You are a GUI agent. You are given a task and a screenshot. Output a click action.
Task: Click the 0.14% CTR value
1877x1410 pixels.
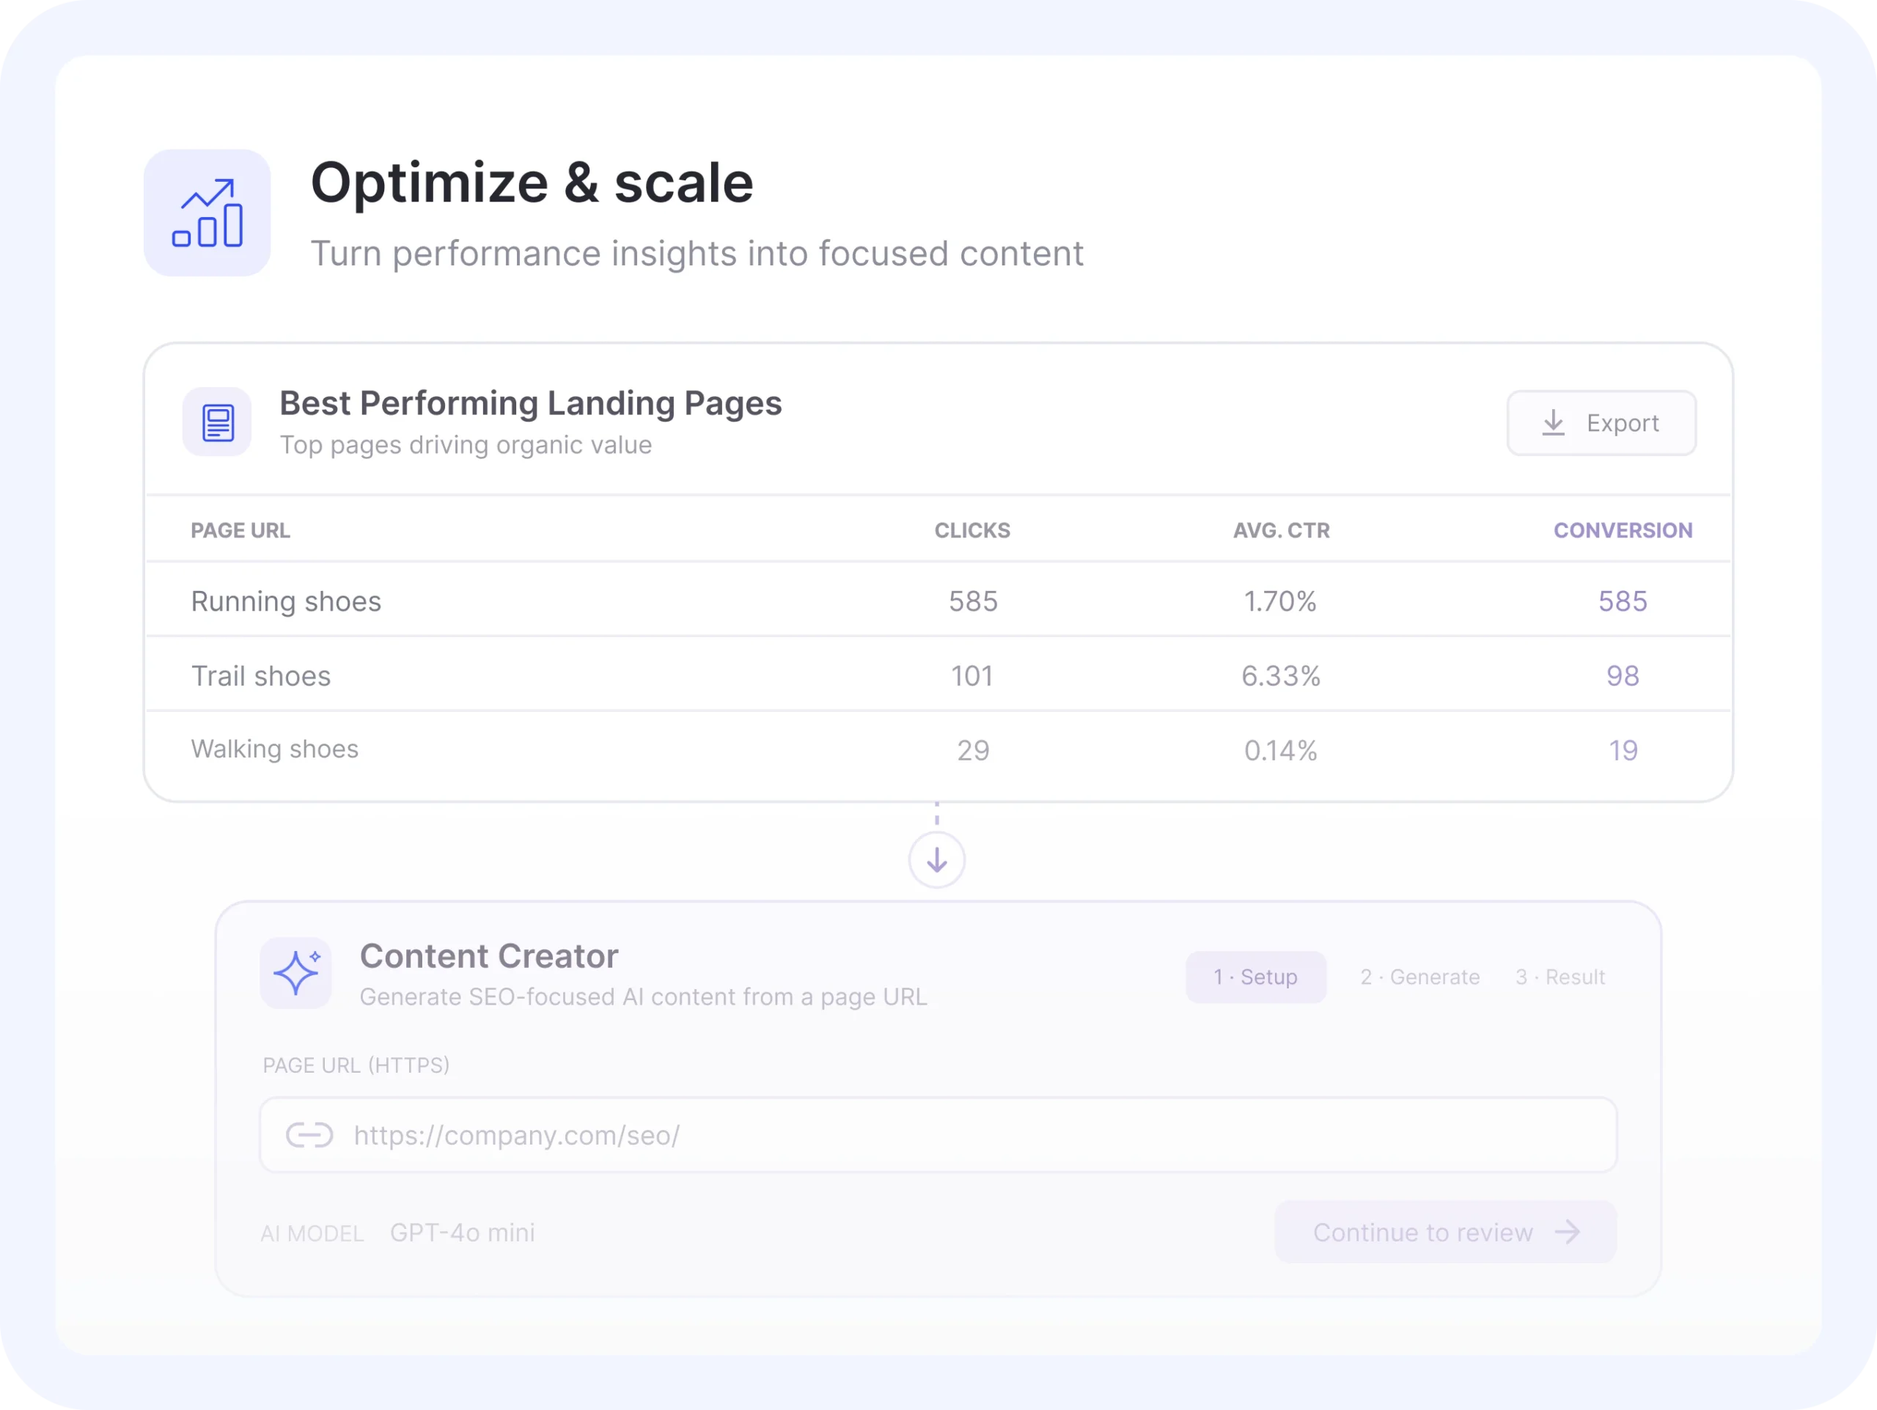click(1280, 751)
